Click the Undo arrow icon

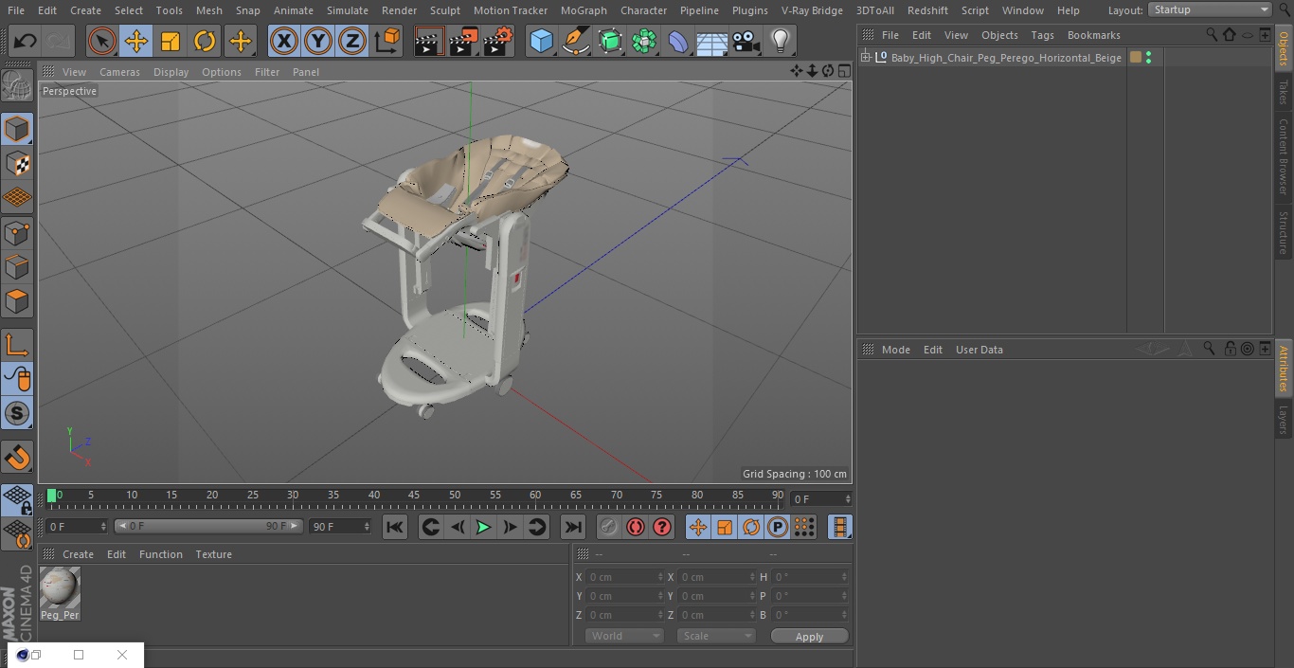pos(26,41)
